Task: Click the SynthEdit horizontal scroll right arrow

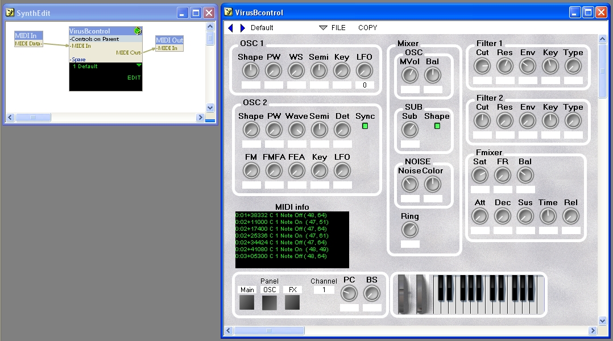Action: pos(201,117)
